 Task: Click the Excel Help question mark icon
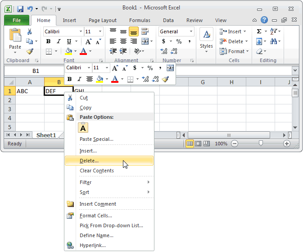(264, 20)
